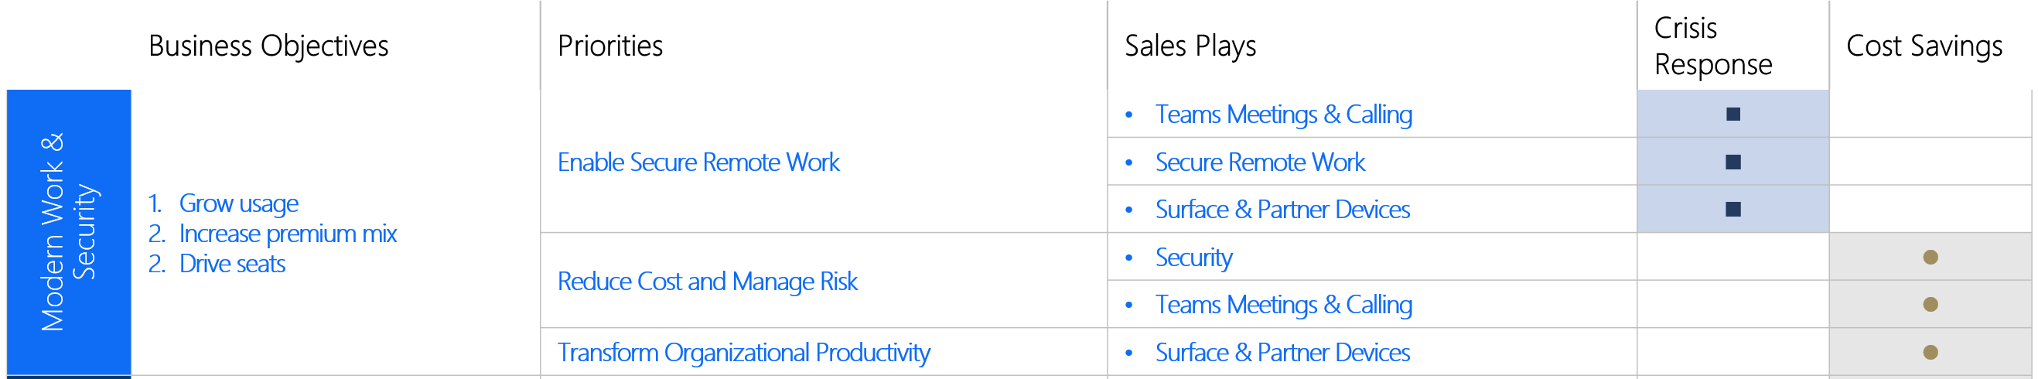
Task: Open Transform Organizational Productivity priority
Action: pyautogui.click(x=744, y=352)
